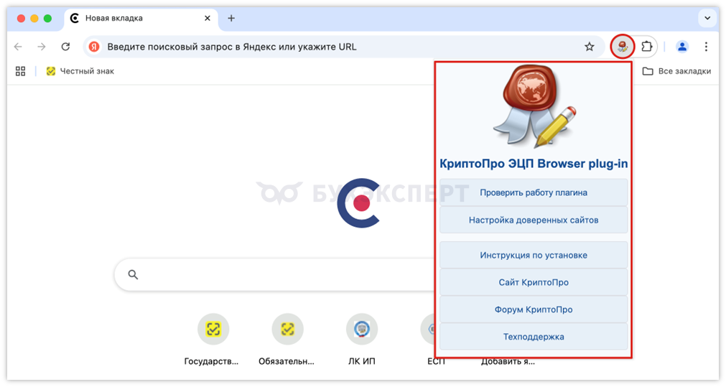This screenshot has width=726, height=387.
Task: Open a new tab with the plus button
Action: (x=231, y=18)
